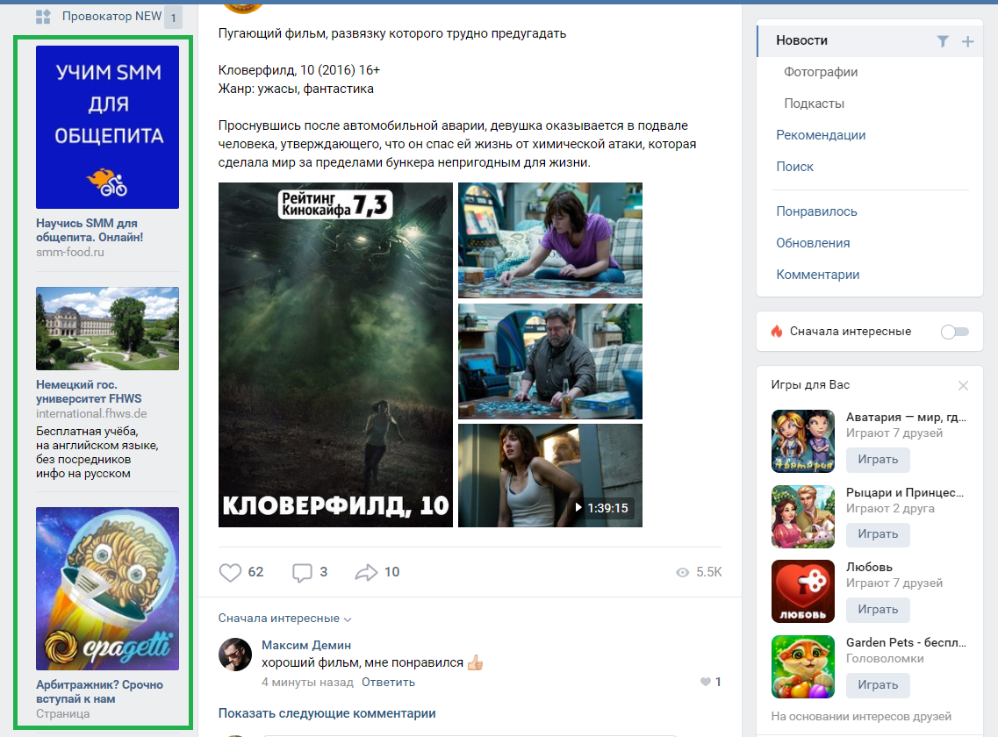Click the spagetti ad image
Image resolution: width=998 pixels, height=737 pixels.
tap(108, 589)
